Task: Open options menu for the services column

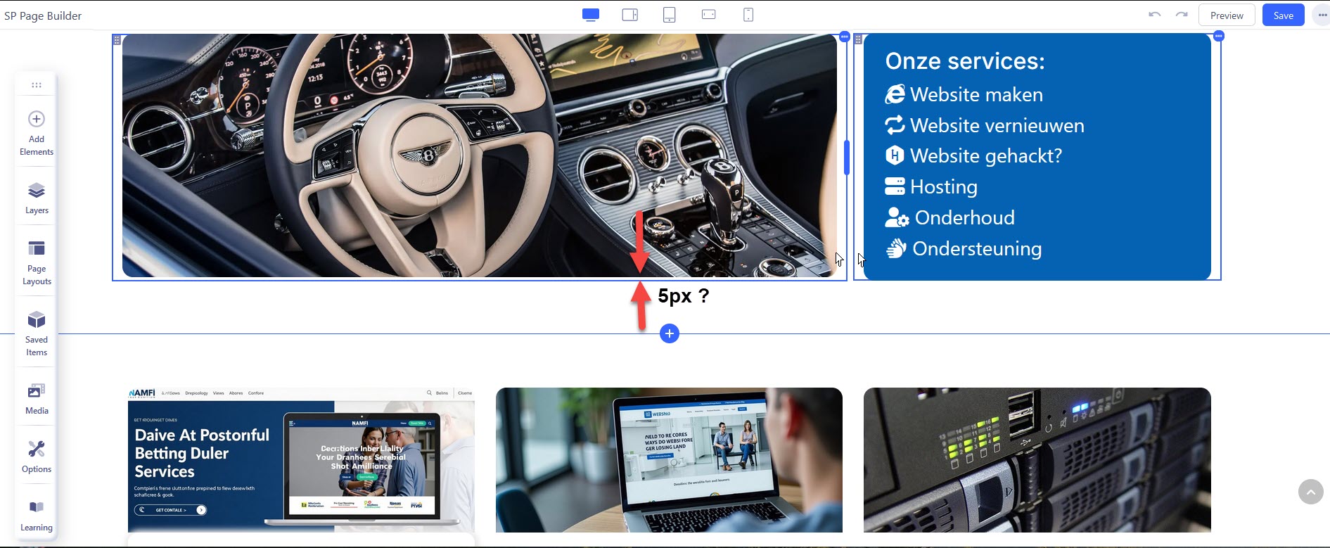Action: click(x=1219, y=36)
